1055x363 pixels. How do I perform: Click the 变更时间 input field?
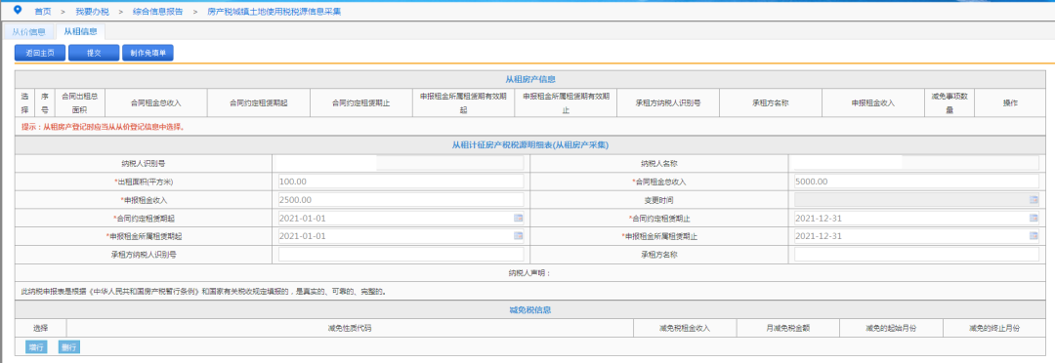click(916, 200)
